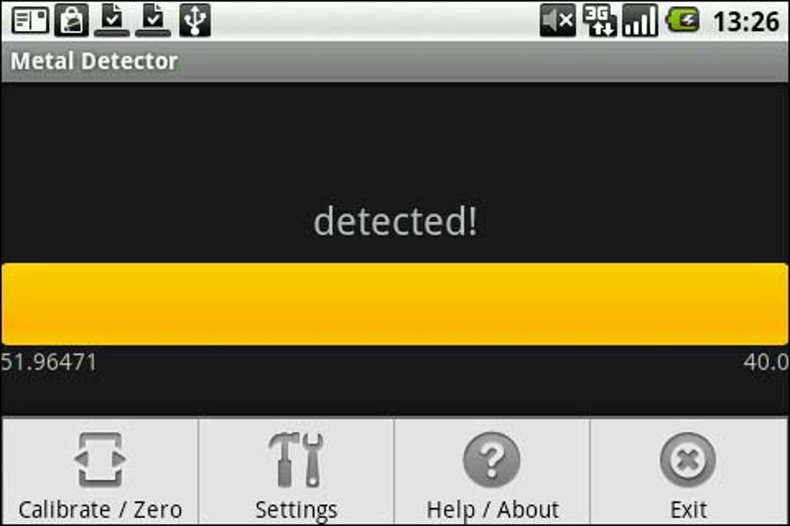
Task: Select the Help / About menu label
Action: 493,510
